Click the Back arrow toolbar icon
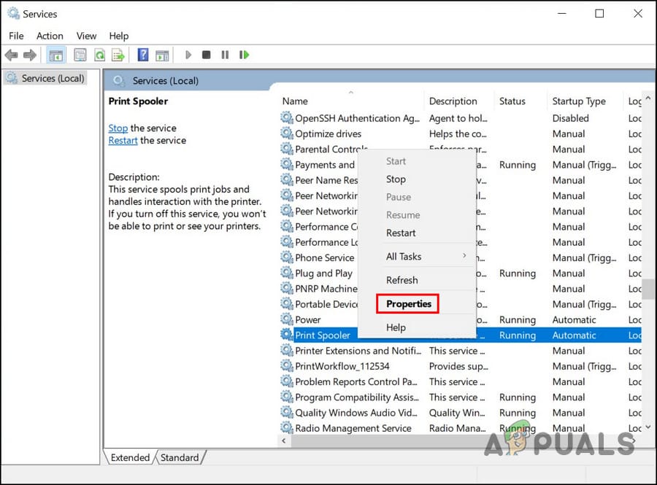The image size is (657, 485). click(12, 55)
